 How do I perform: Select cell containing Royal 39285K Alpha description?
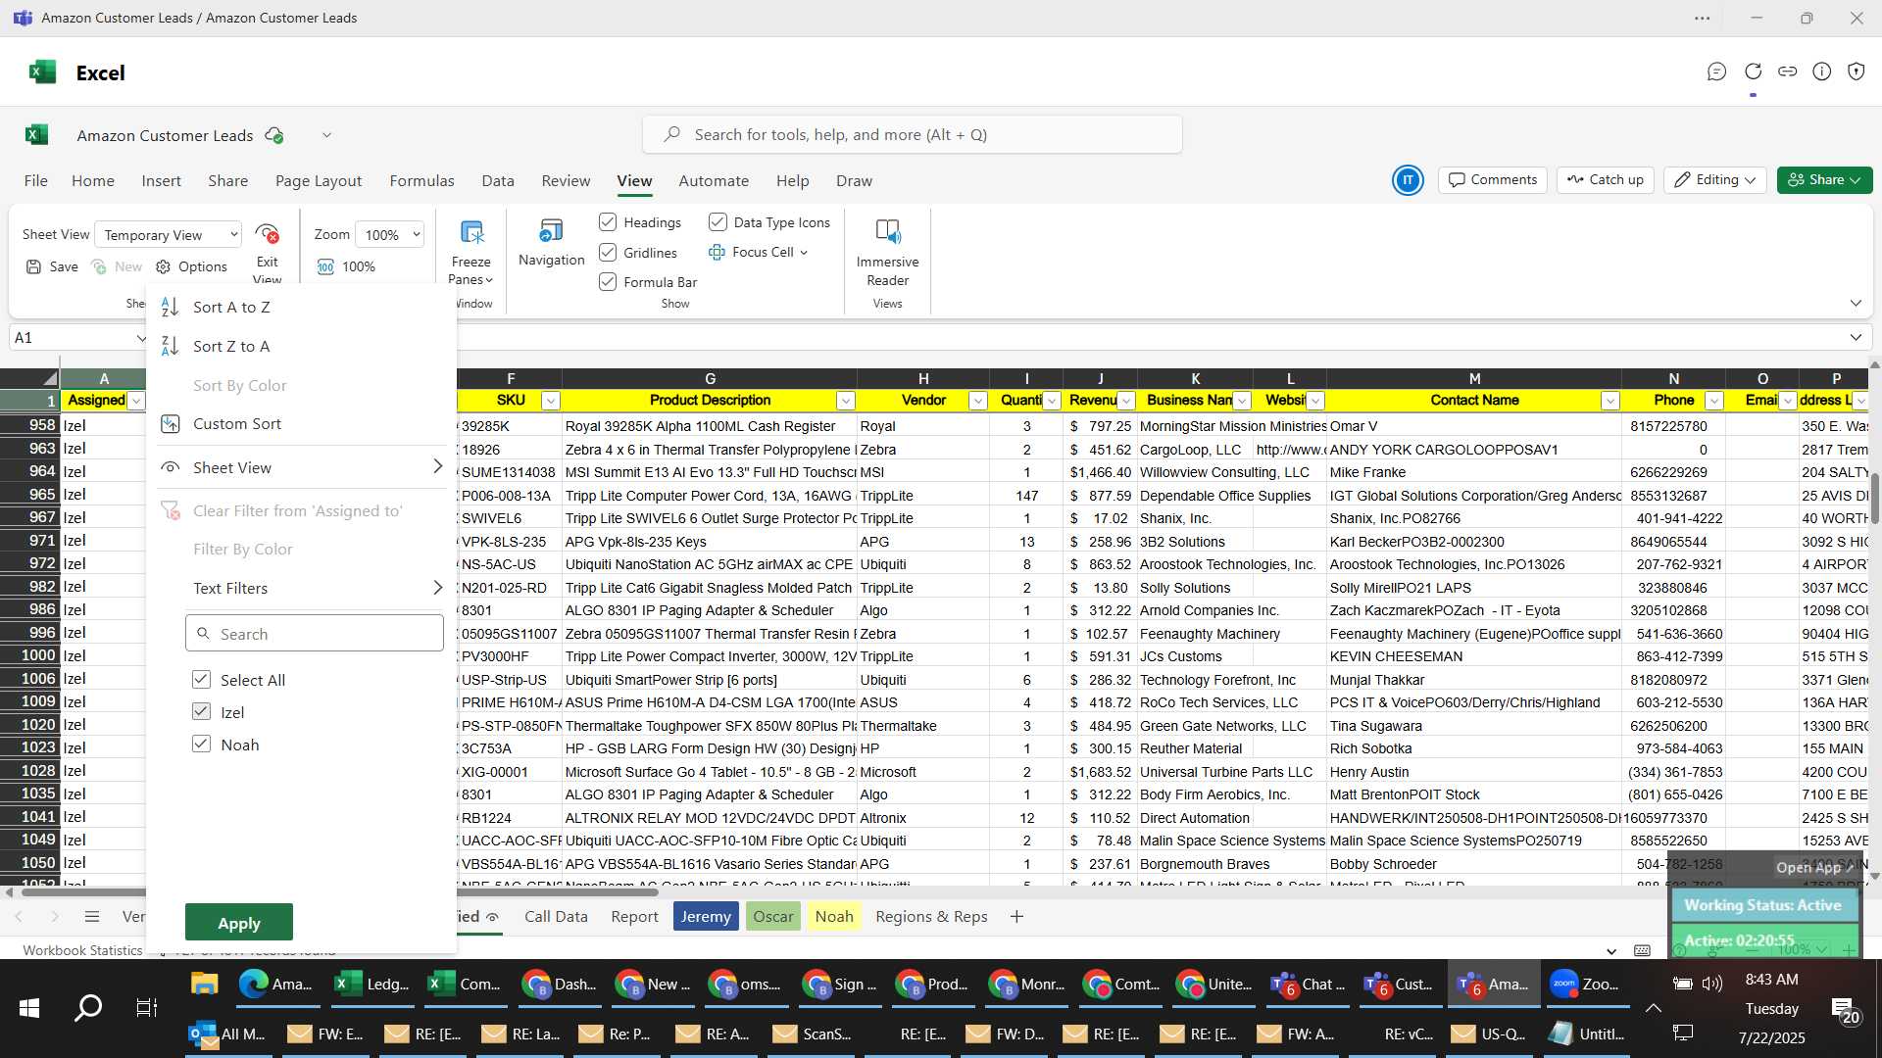click(x=709, y=426)
